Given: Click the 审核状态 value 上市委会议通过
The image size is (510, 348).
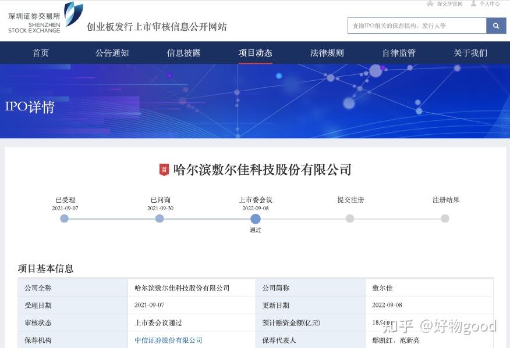Looking at the screenshot, I should [x=158, y=322].
